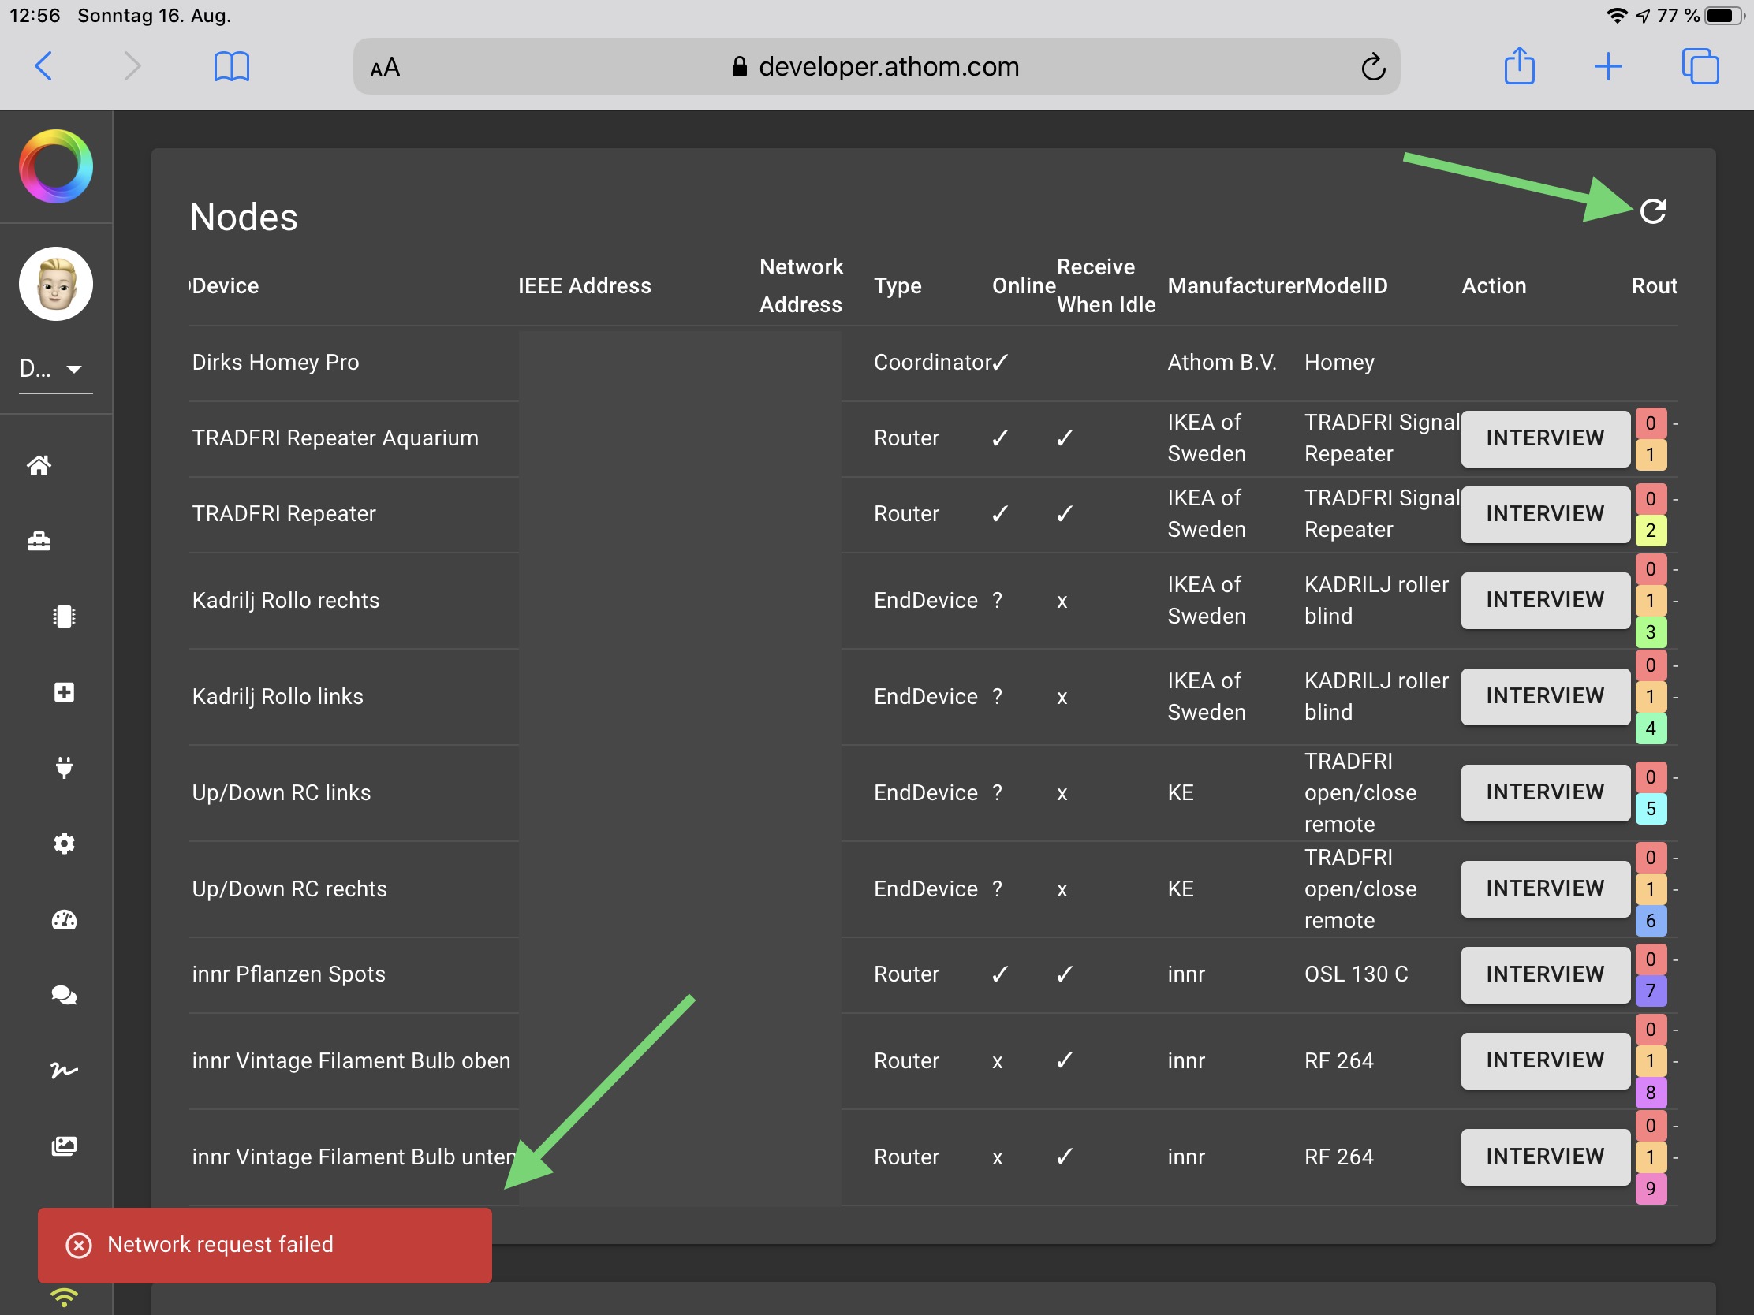Click the red route badge 0 for Kadrilj Rollo rechts
Viewport: 1754px width, 1315px height.
1650,569
